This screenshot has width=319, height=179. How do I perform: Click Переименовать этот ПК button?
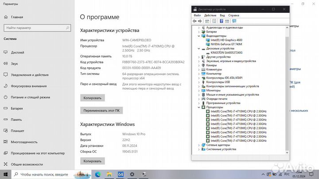tap(101, 110)
